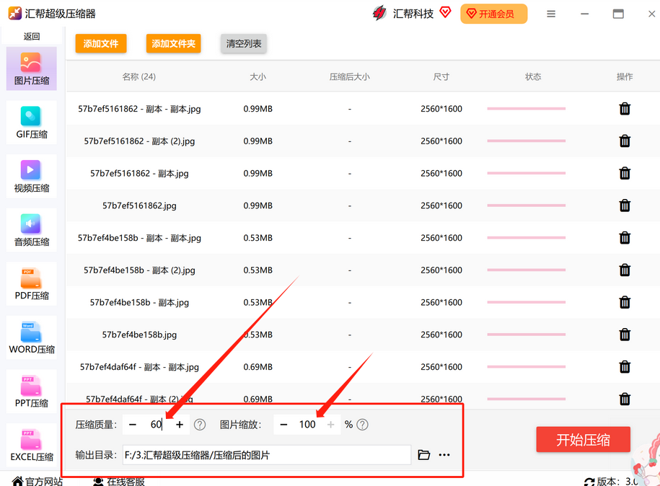Click 0.69MB size of 副本 - 副本.jpg
The image size is (660, 486).
[x=258, y=367]
